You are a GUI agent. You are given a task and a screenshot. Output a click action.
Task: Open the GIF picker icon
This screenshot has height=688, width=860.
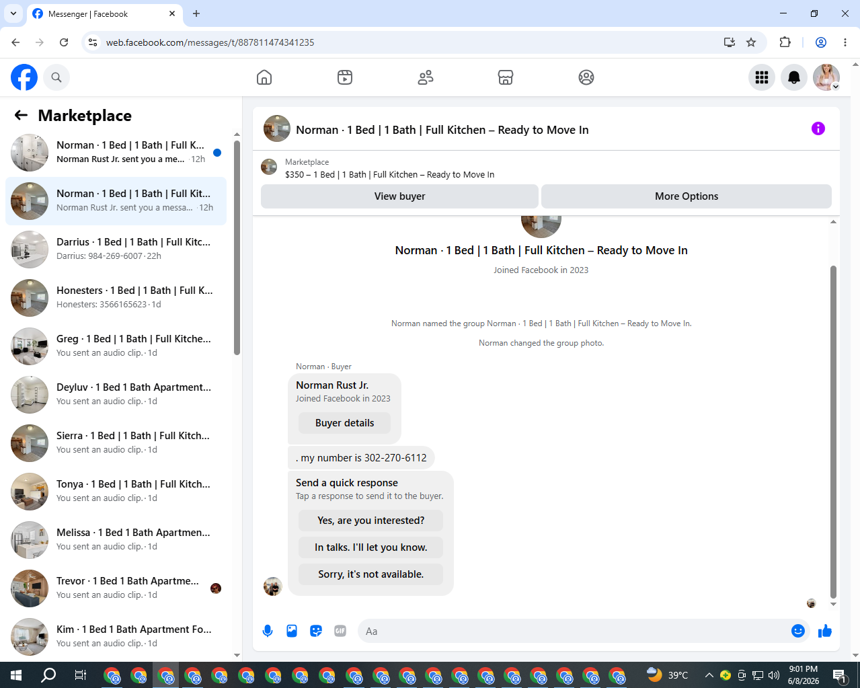pyautogui.click(x=340, y=631)
